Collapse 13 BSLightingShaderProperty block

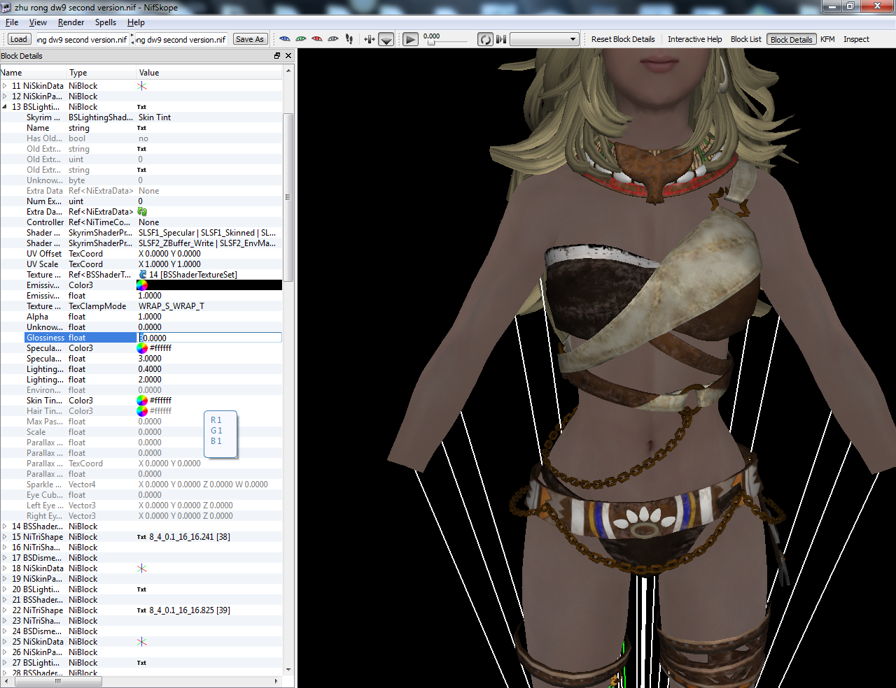coord(5,107)
